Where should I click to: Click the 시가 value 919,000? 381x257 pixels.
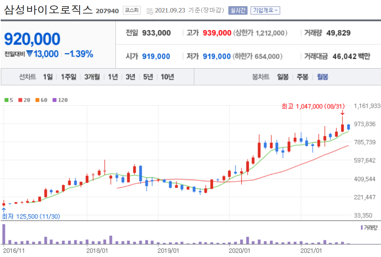pos(156,56)
